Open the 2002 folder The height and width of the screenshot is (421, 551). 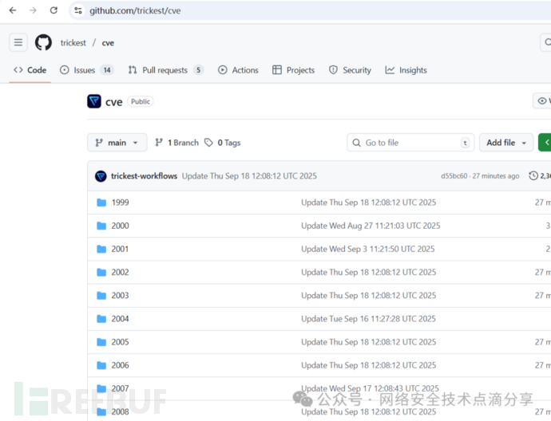(x=120, y=272)
